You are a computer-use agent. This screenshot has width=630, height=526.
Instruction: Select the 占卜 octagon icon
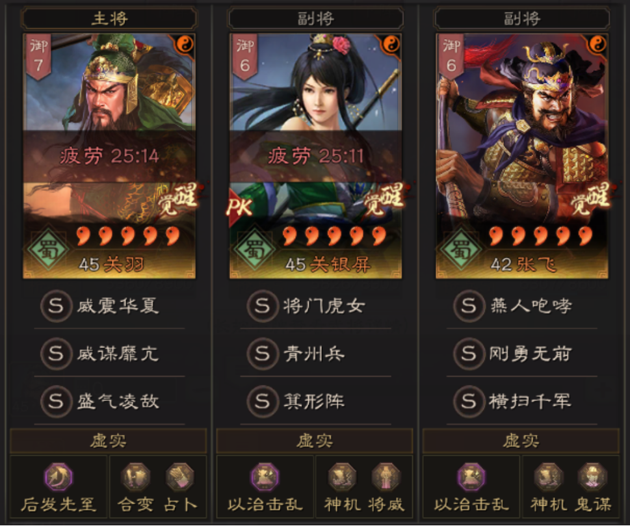click(x=180, y=477)
